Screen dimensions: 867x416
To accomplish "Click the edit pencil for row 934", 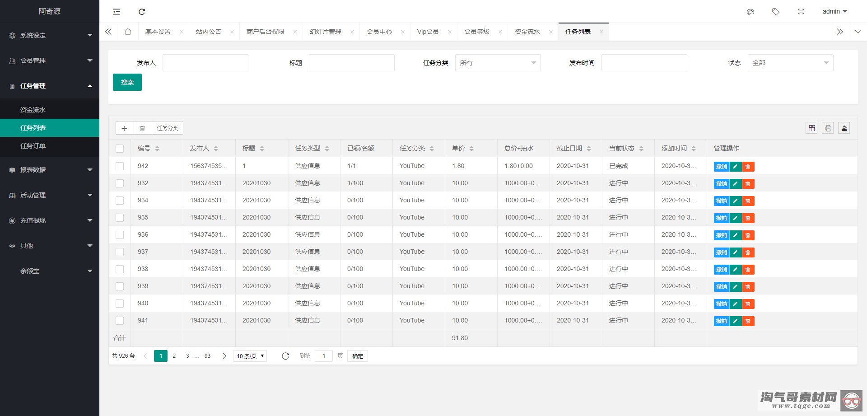I will pos(736,201).
